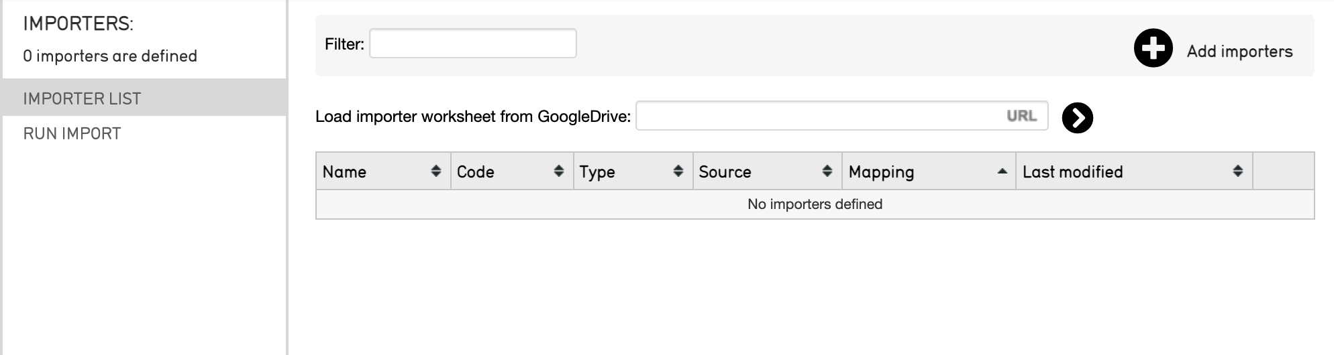1334x355 pixels.
Task: Click the Last modified column header label
Action: pos(1072,172)
